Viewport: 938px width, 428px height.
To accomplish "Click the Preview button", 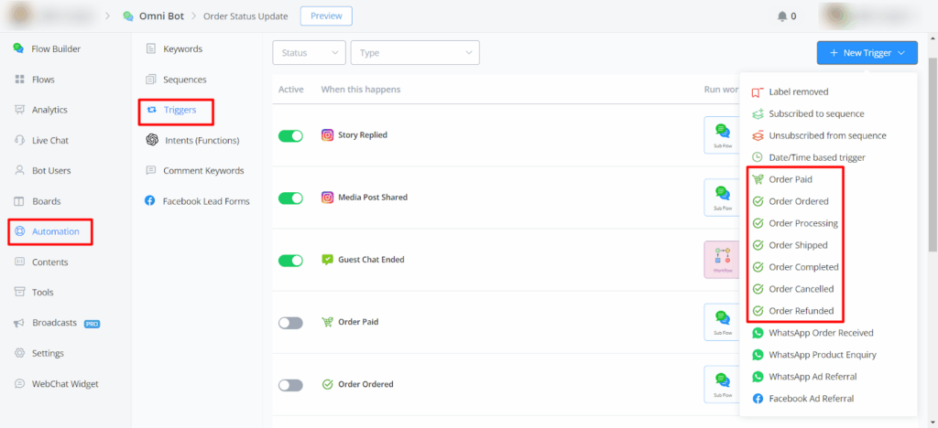I will (325, 16).
